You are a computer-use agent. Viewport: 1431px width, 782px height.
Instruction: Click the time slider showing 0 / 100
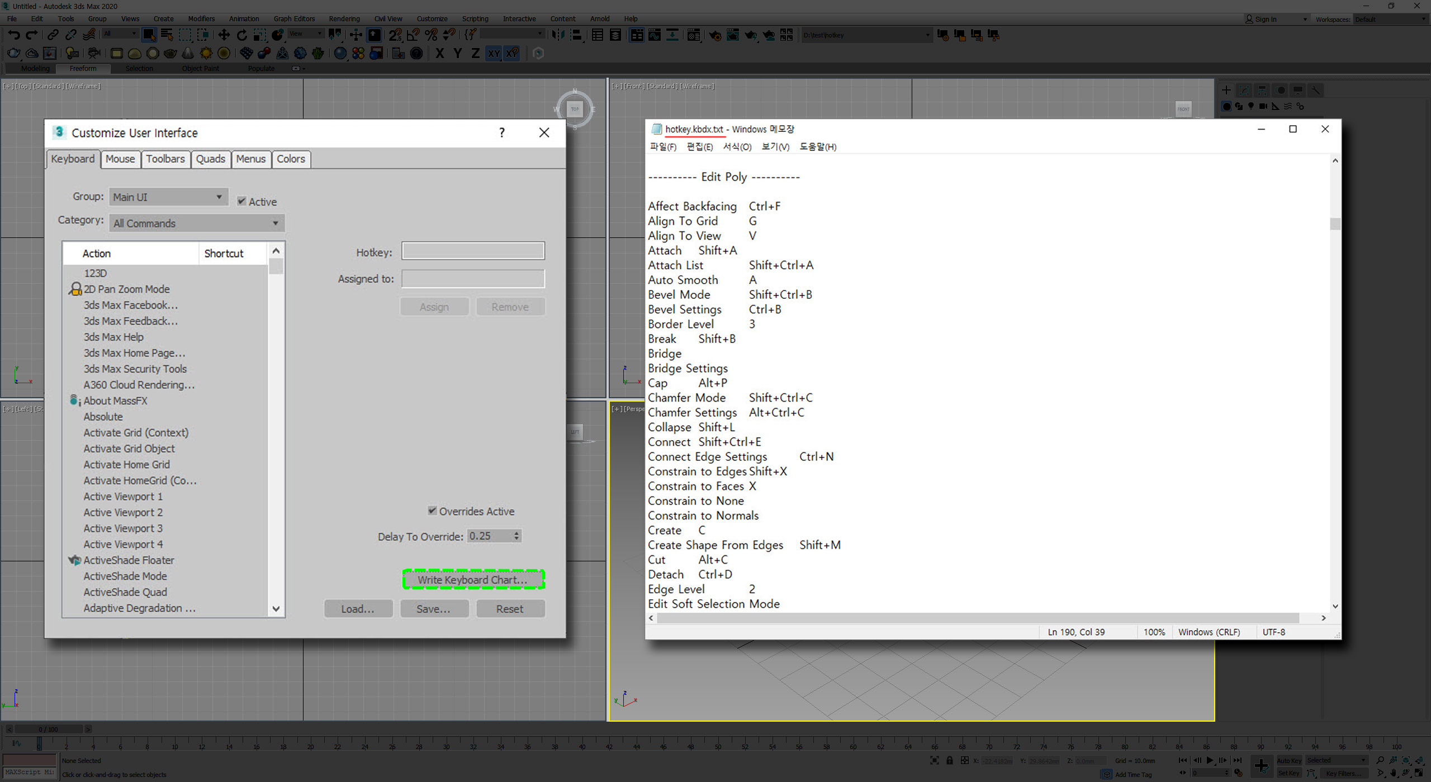pos(48,729)
